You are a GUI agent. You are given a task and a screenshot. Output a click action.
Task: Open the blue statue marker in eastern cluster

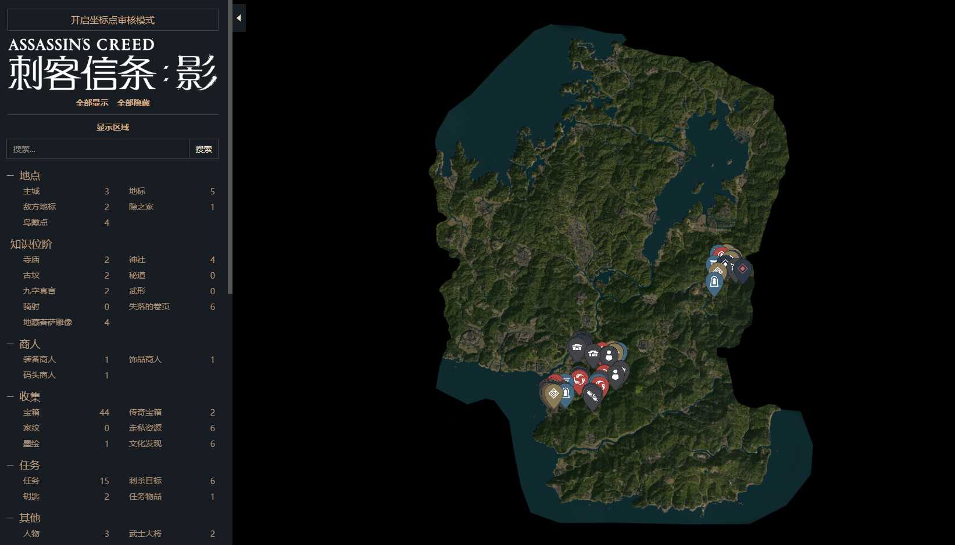coord(714,283)
